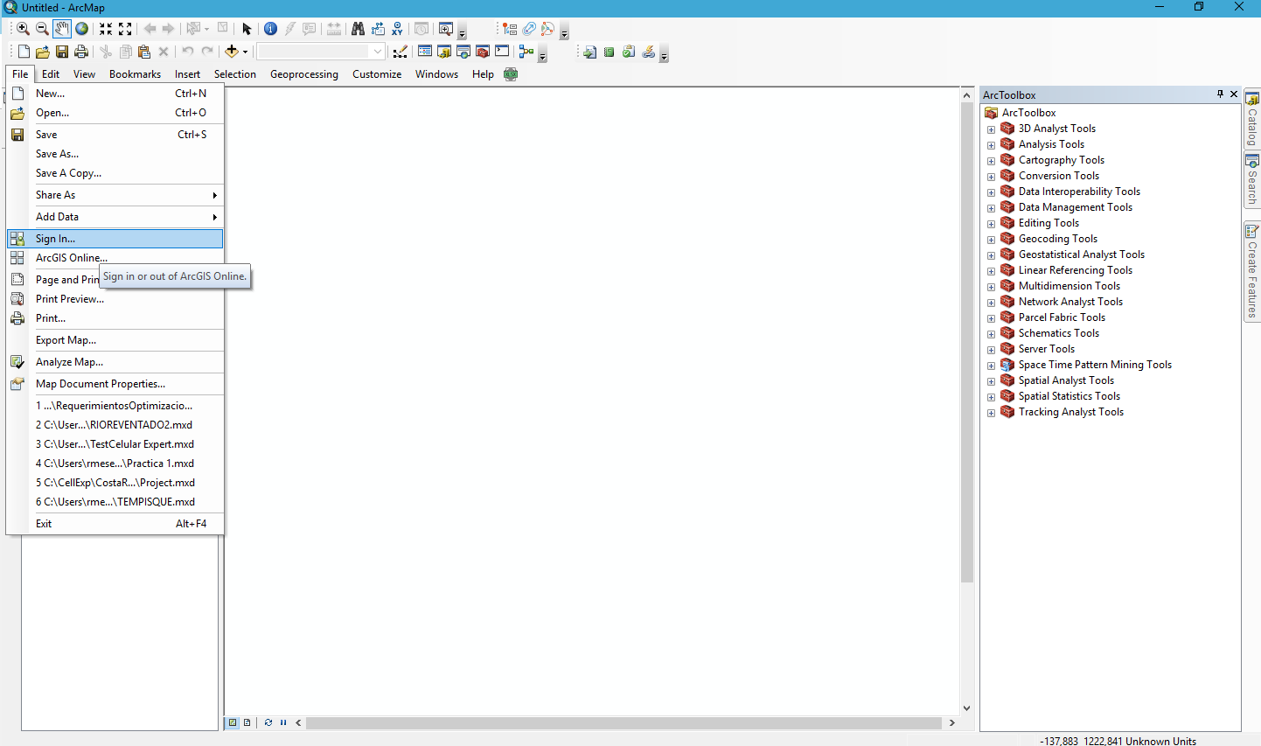Viewport: 1261px width, 746px height.
Task: Close the ArcToolbox panel
Action: pos(1234,94)
